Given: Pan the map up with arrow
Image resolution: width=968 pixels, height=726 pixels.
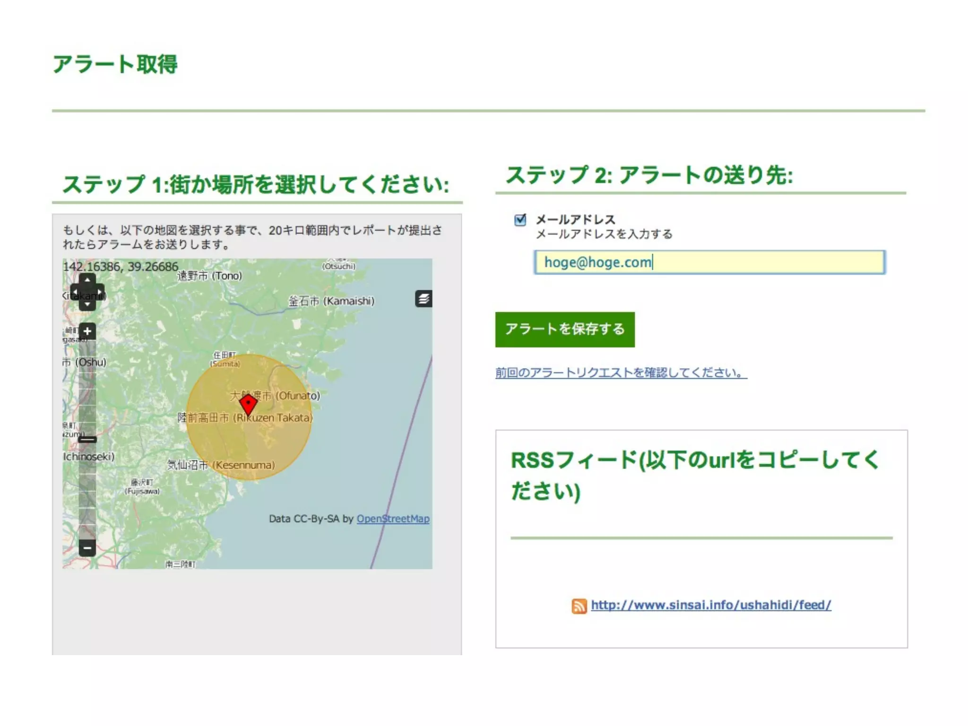Looking at the screenshot, I should tap(87, 280).
